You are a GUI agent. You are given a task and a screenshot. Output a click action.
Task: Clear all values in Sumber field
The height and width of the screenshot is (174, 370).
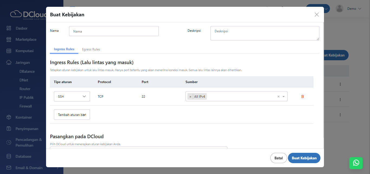pos(278,97)
